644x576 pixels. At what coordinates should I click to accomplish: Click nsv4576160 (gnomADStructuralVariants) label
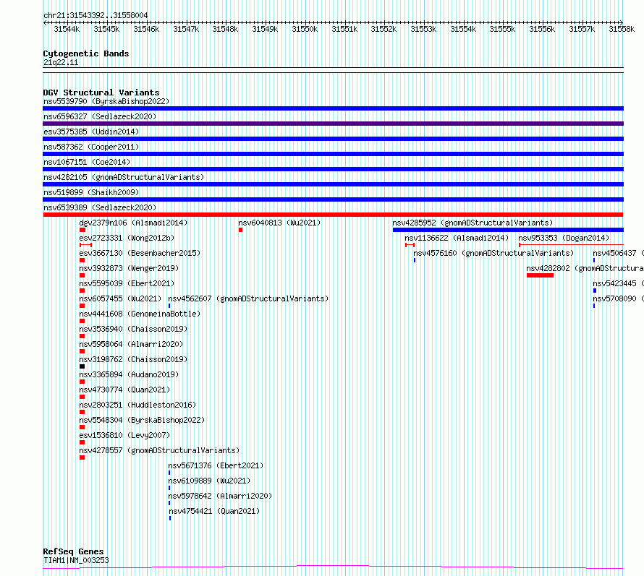coord(493,253)
